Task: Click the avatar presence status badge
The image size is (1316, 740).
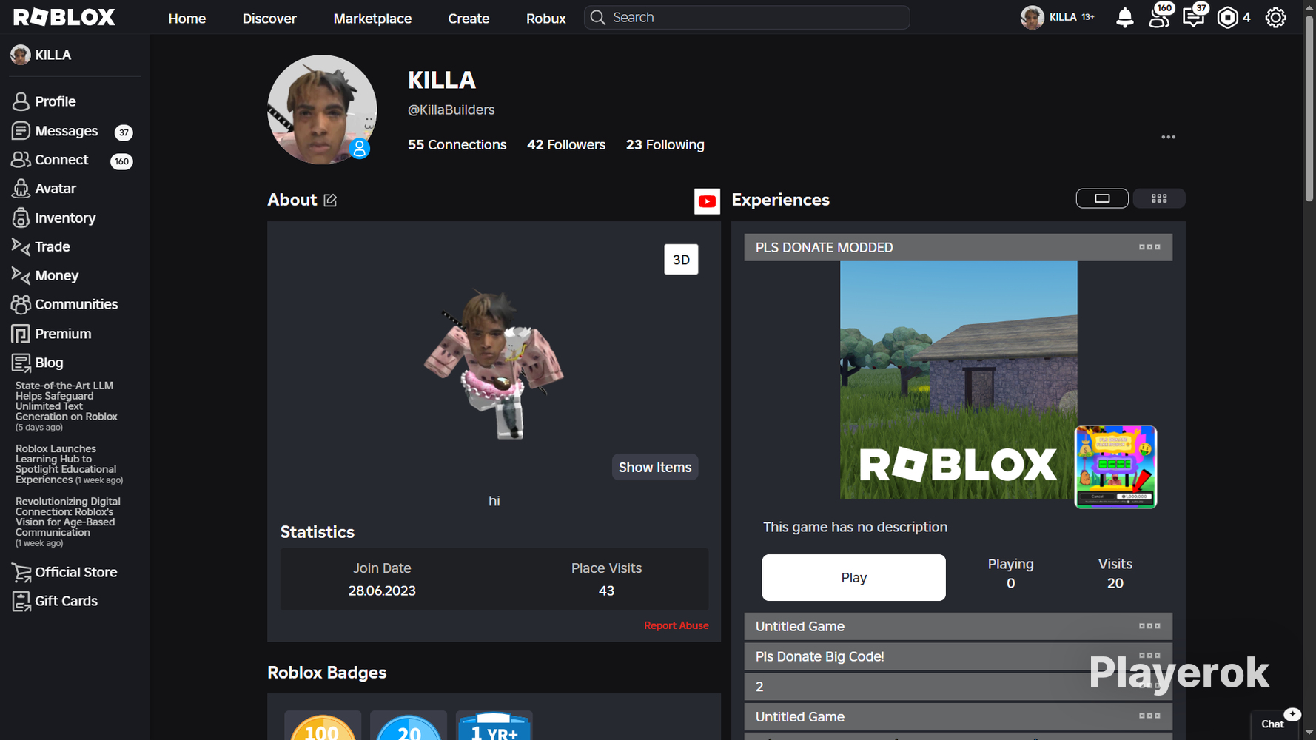Action: [x=360, y=149]
